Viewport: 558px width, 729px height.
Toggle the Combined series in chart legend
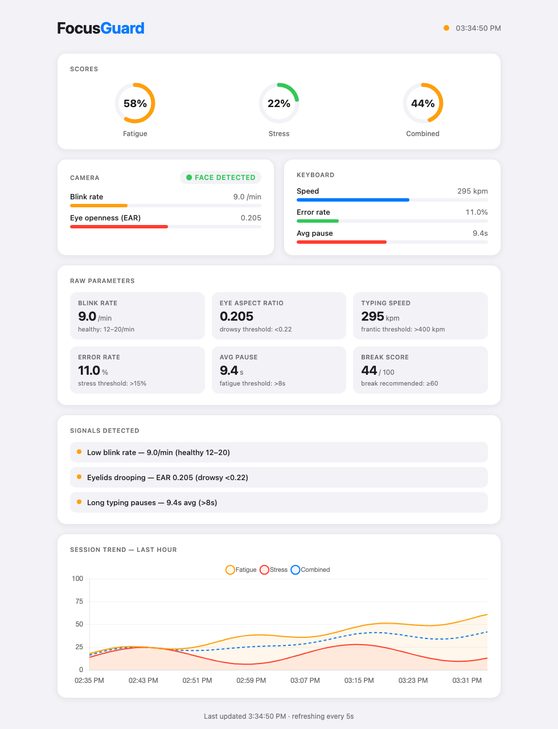(x=310, y=570)
